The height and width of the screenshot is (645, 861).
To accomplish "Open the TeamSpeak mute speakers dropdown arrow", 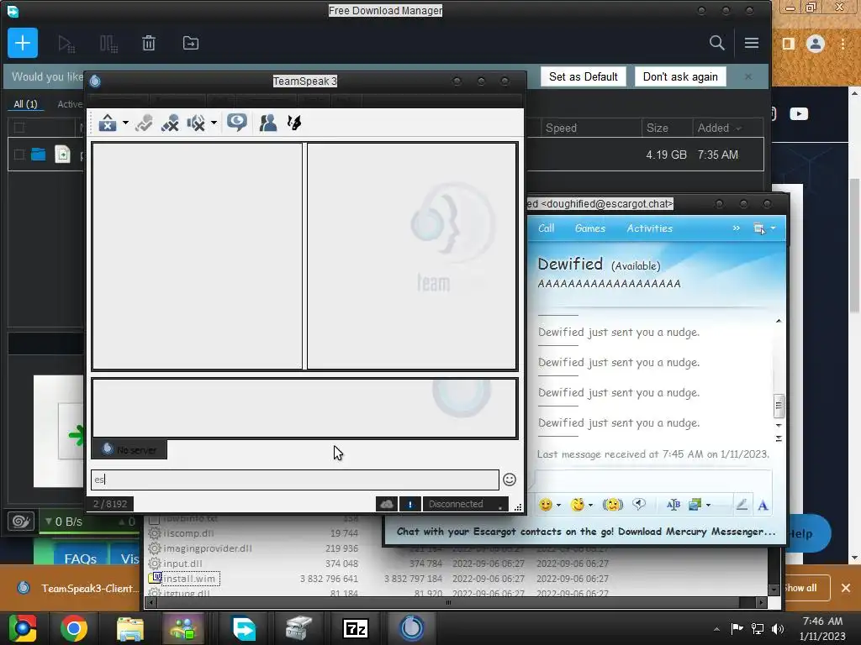I will [214, 123].
